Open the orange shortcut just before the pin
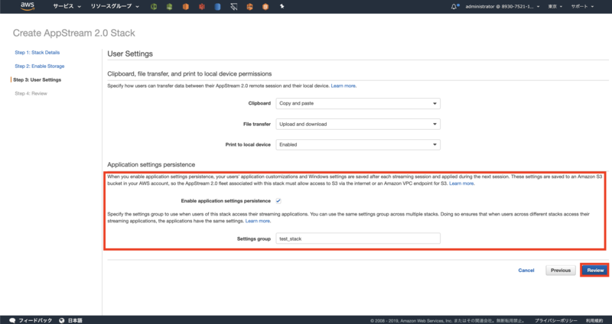Image resolution: width=612 pixels, height=324 pixels. [x=265, y=7]
